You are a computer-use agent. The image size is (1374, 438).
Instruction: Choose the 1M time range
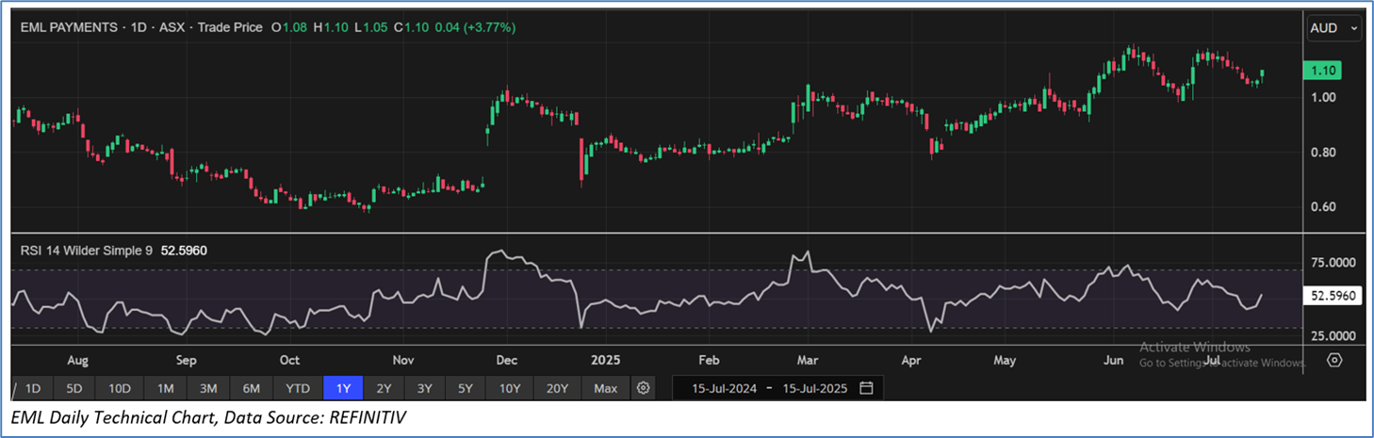point(165,388)
